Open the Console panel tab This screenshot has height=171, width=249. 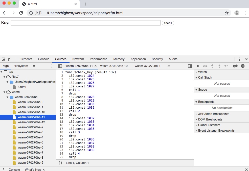click(43, 59)
